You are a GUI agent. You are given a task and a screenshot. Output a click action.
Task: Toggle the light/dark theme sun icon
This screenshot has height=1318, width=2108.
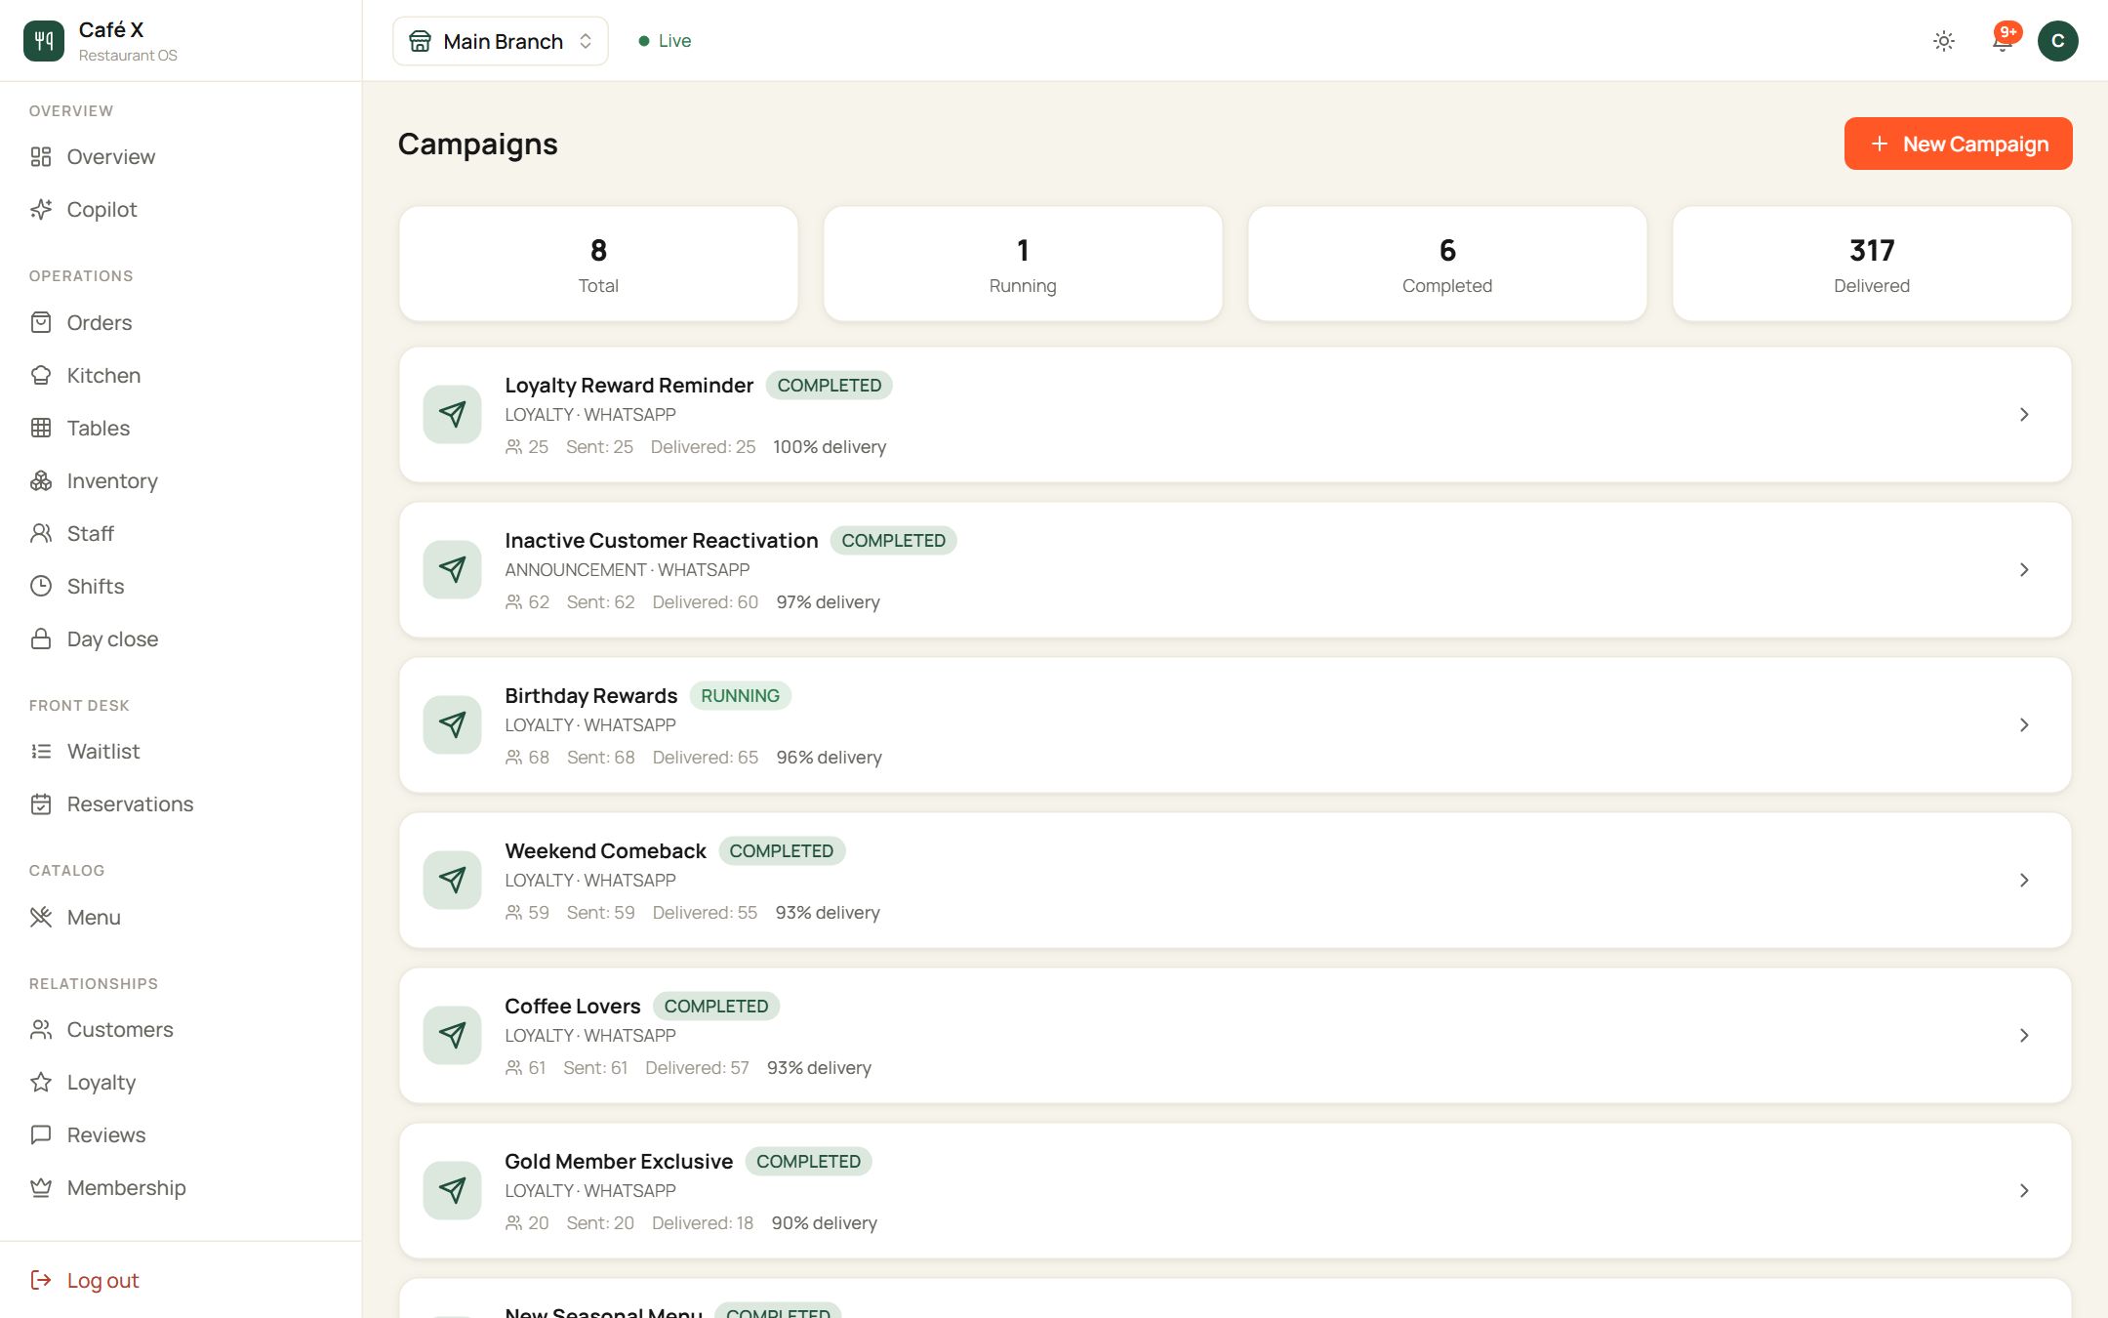pos(1943,41)
